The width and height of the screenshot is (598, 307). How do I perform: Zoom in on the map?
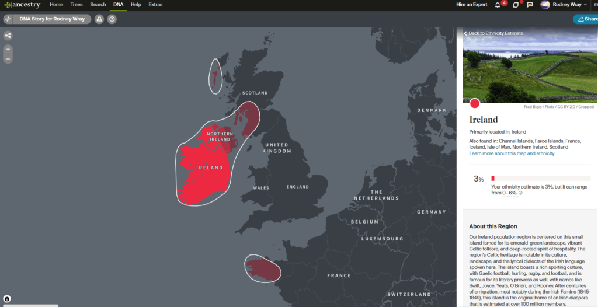point(8,49)
